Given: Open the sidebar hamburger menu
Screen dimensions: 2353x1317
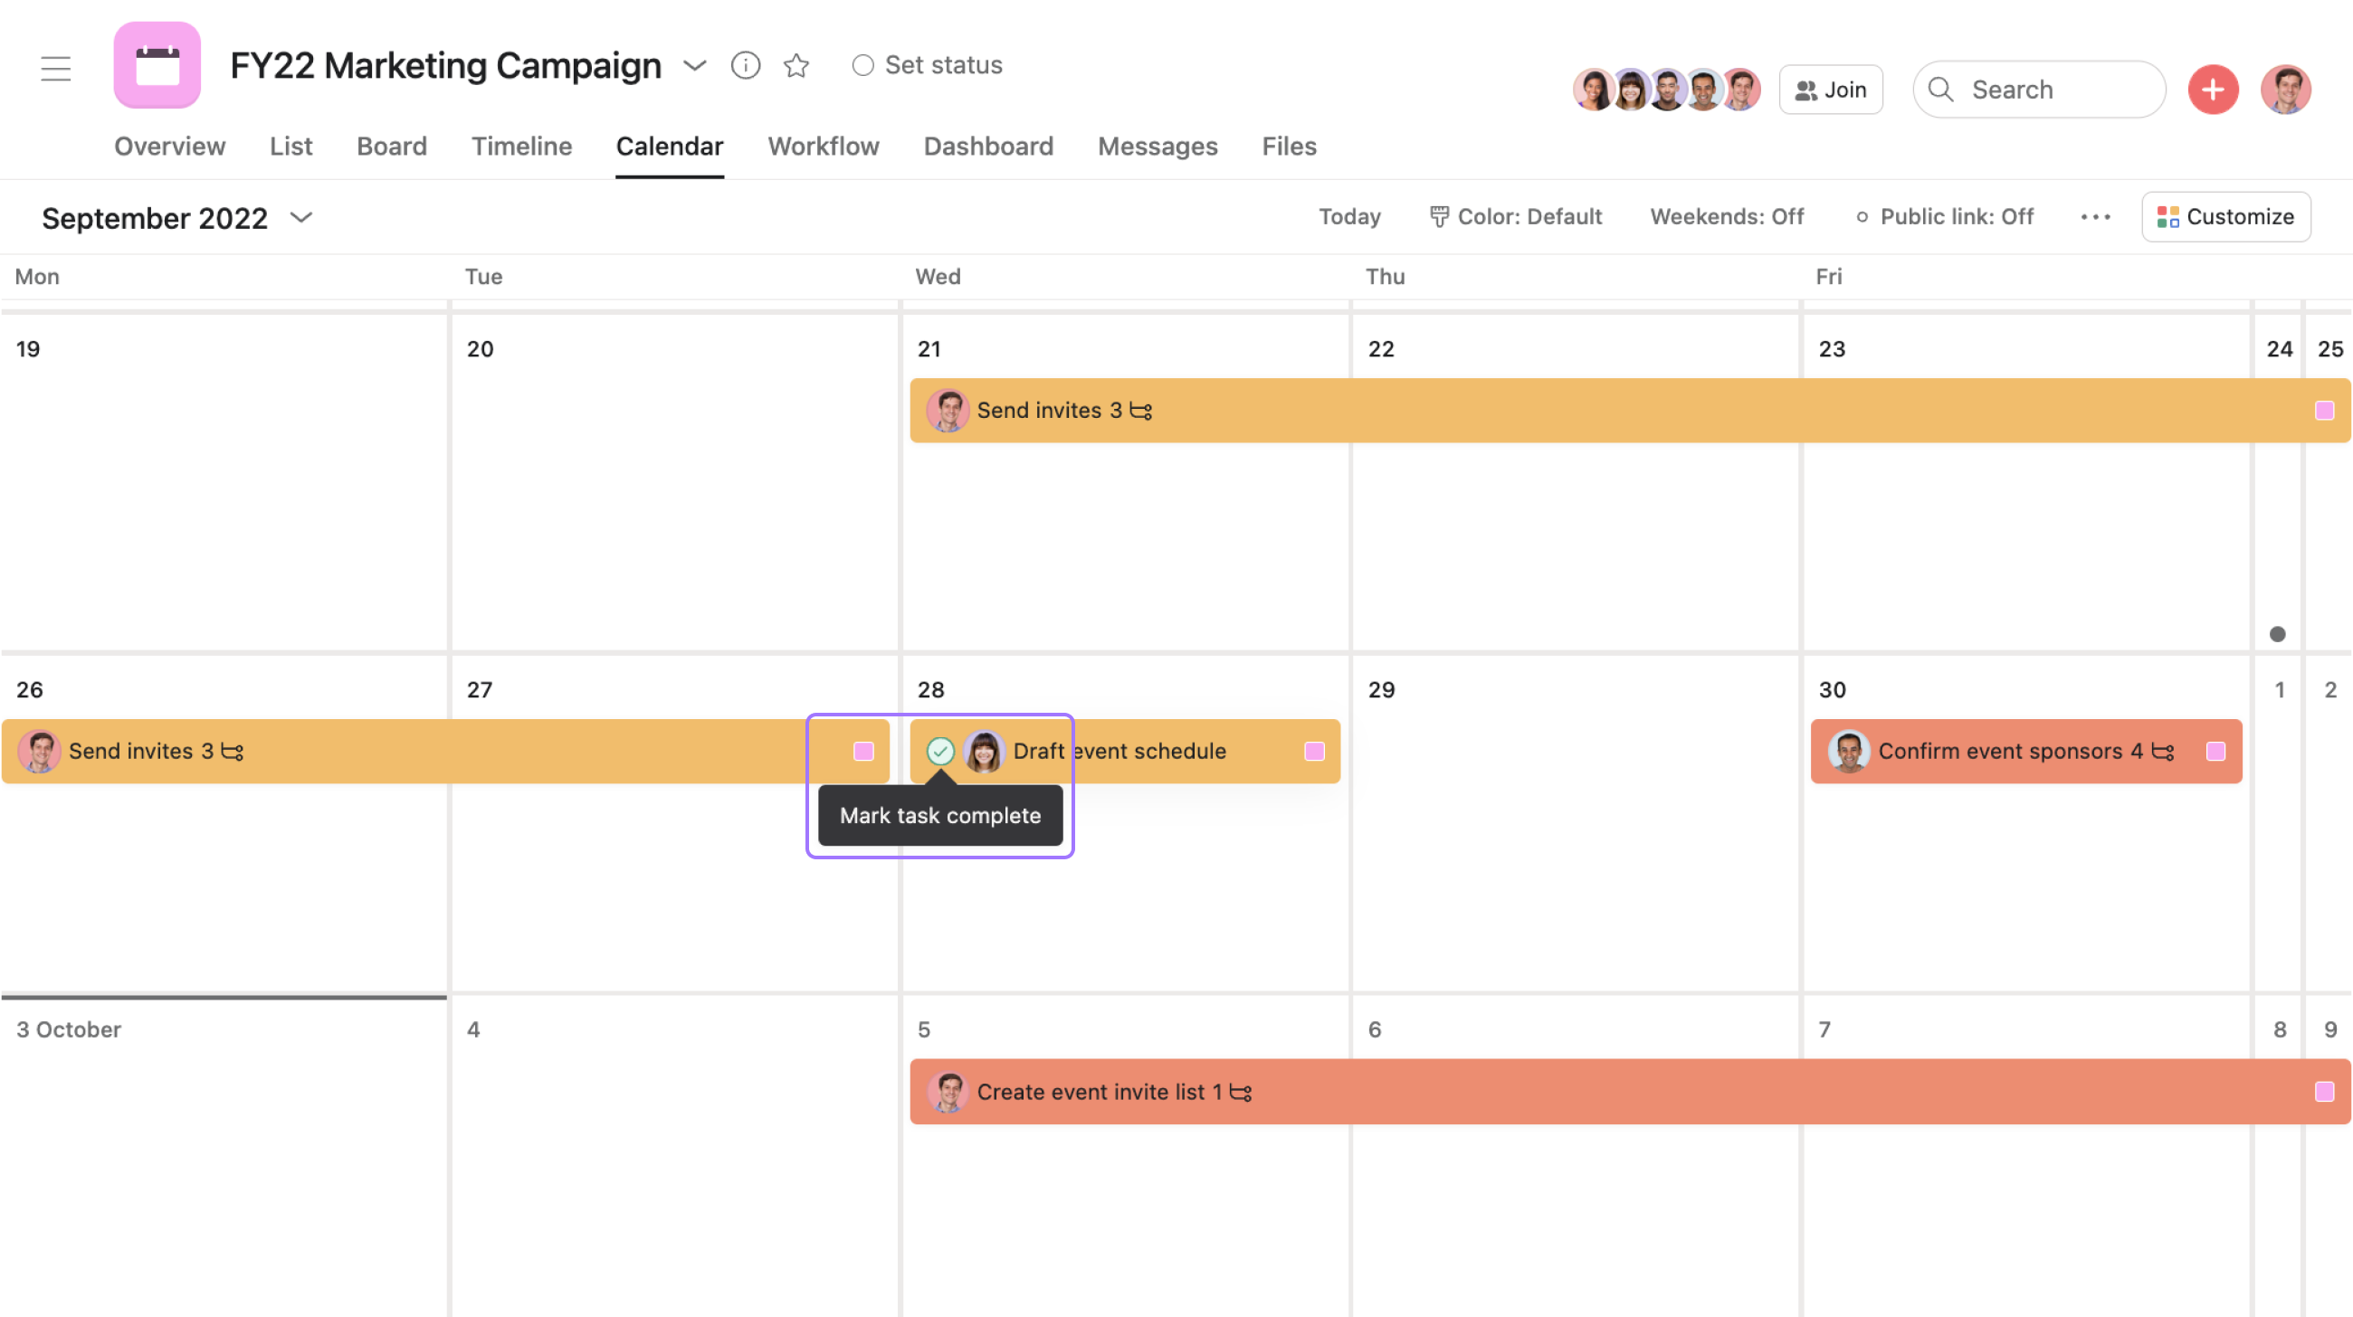Looking at the screenshot, I should coord(56,69).
